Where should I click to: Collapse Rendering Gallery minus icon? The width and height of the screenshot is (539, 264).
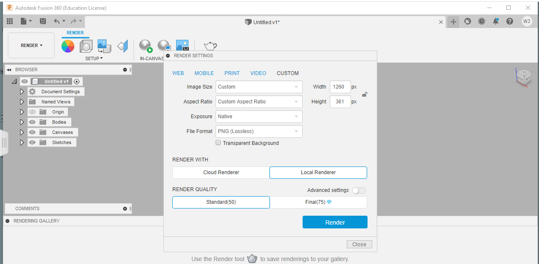7,221
